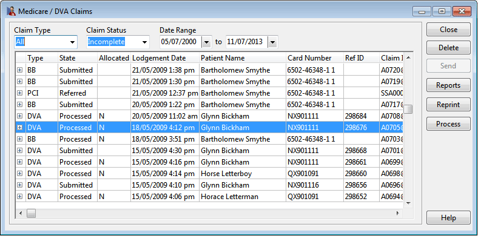Viewport: 478px width, 236px height.
Task: Expand the DVA claim with Ref ID 298684
Action: click(x=20, y=116)
